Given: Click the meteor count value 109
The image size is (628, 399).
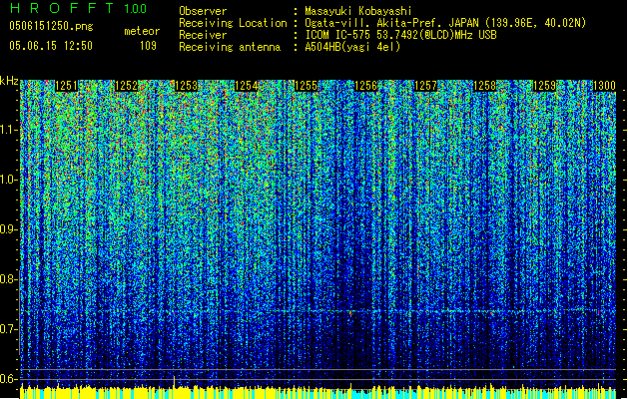Looking at the screenshot, I should coord(148,45).
